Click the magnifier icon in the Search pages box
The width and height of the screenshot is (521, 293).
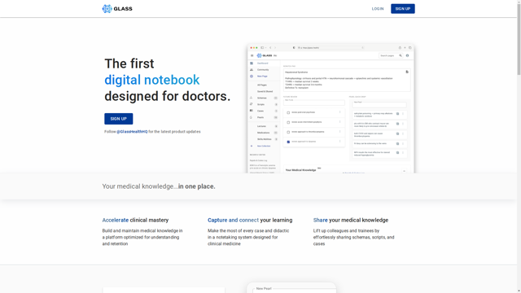pyautogui.click(x=401, y=55)
